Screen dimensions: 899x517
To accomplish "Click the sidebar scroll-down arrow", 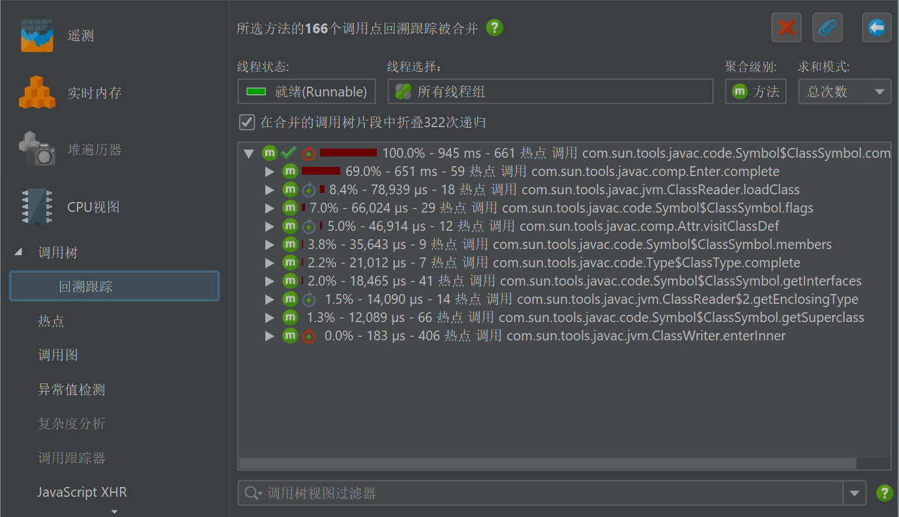I will tap(115, 512).
